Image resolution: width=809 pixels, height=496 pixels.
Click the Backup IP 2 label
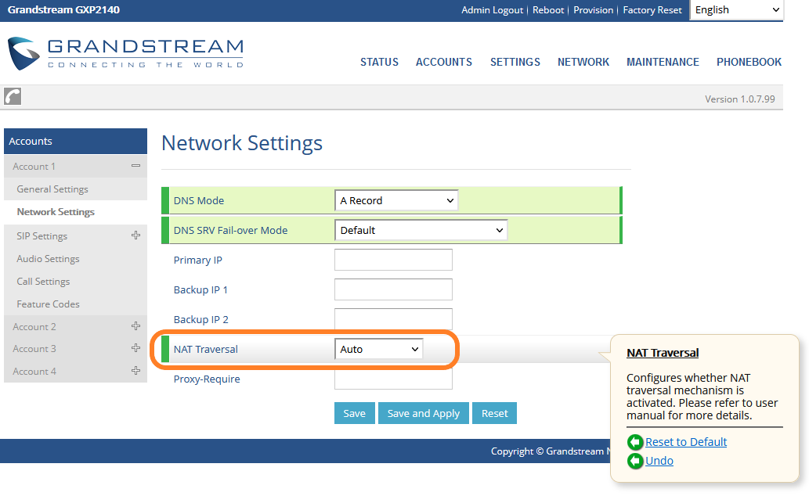(x=200, y=320)
